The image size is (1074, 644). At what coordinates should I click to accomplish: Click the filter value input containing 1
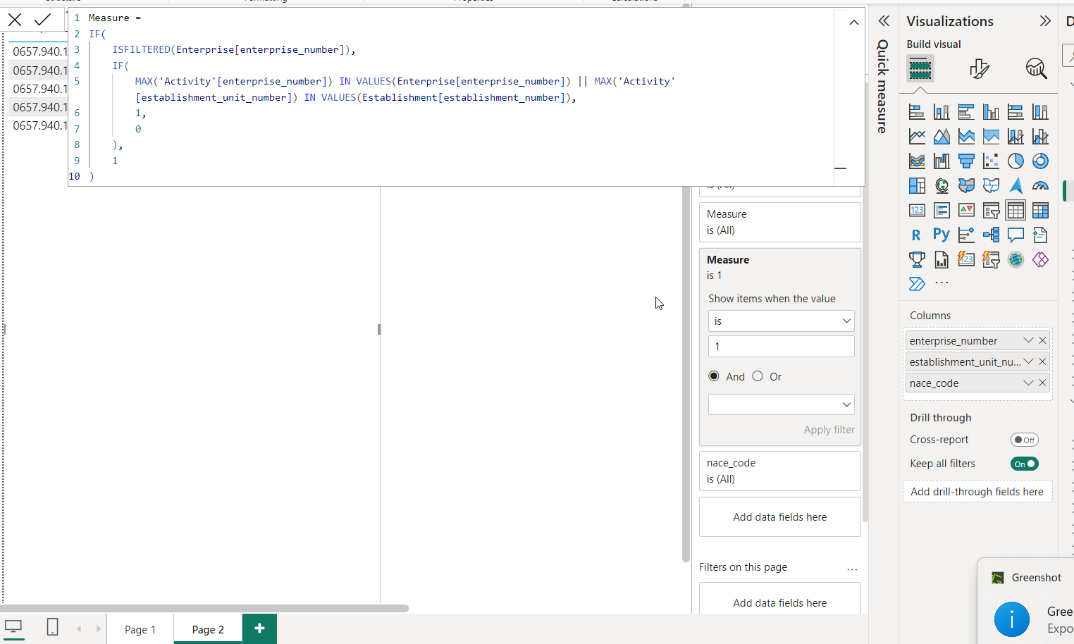(781, 346)
